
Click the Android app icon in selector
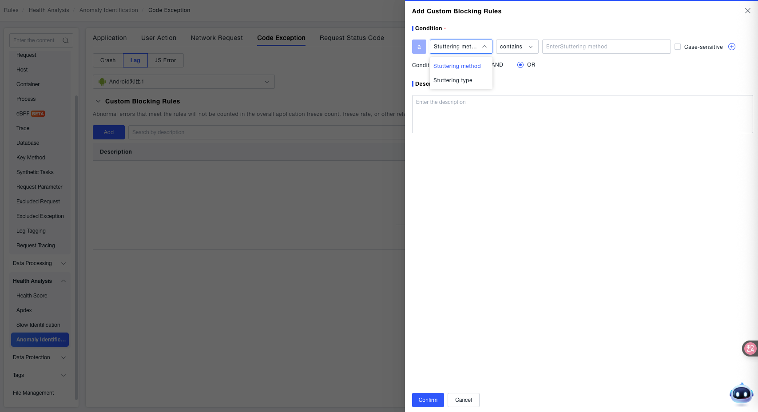[102, 82]
